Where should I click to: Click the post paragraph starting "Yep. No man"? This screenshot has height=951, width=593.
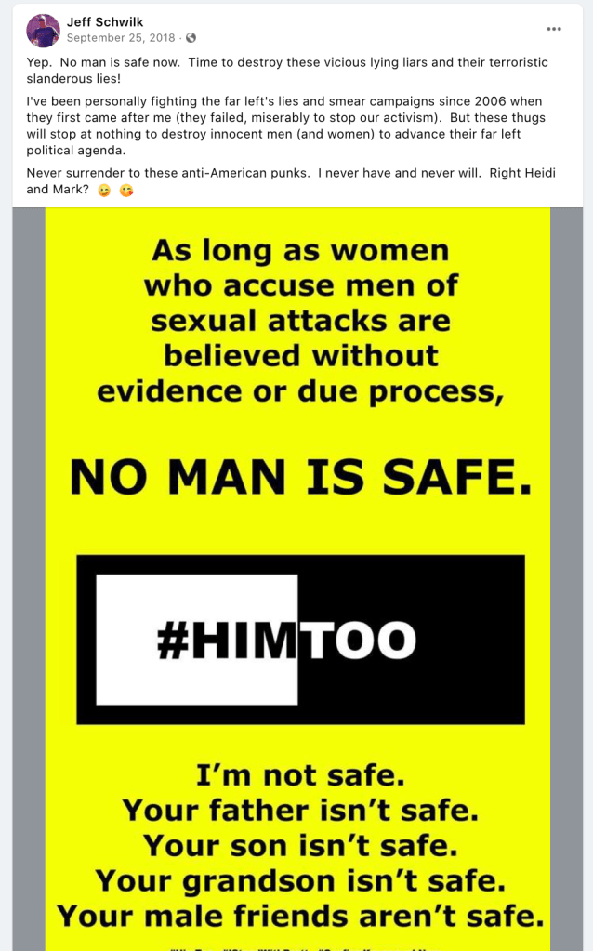point(287,71)
